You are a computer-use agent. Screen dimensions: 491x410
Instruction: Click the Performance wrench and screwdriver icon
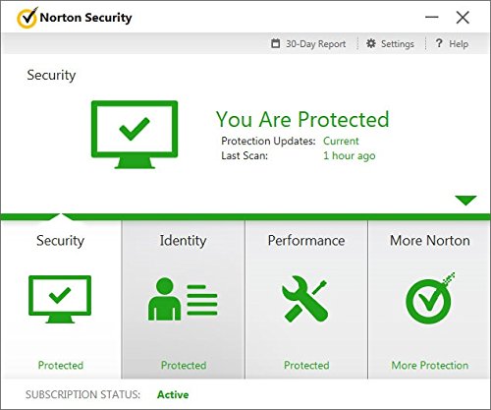click(304, 299)
